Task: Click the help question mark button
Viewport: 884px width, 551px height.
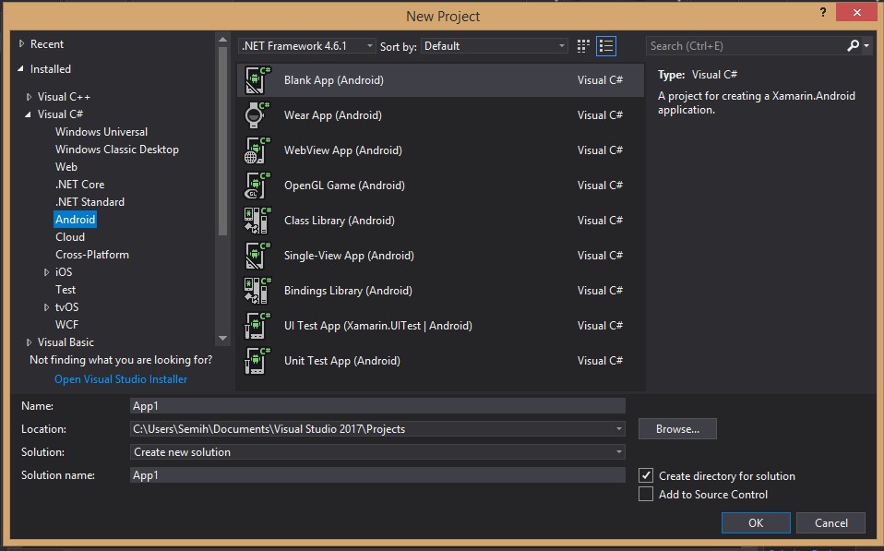Action: [x=823, y=12]
